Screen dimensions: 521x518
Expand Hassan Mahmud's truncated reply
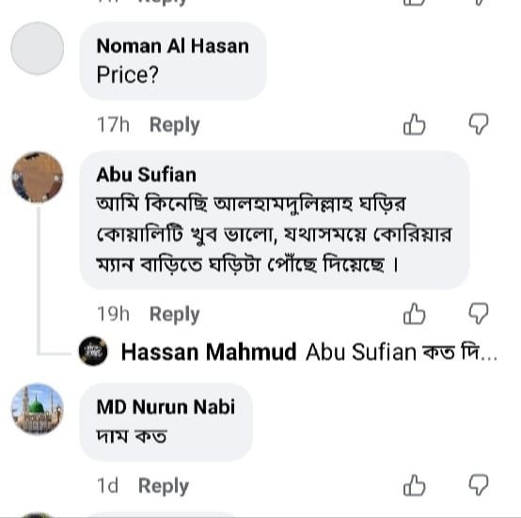[x=401, y=352]
